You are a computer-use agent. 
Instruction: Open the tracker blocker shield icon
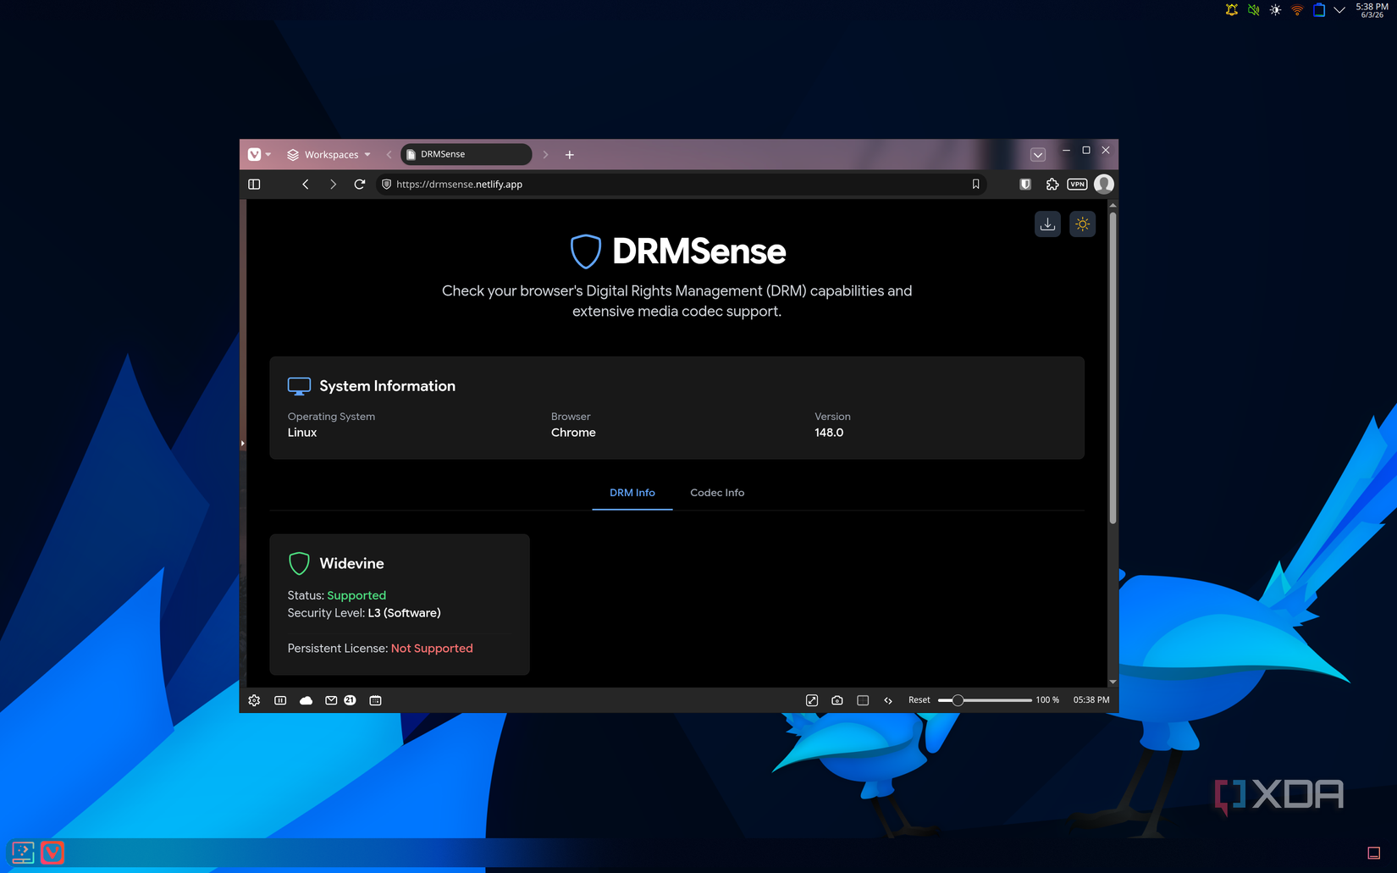point(1025,184)
